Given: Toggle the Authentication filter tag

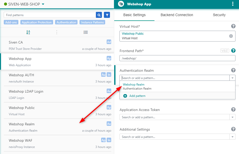Looking at the screenshot, I should 66,22.
